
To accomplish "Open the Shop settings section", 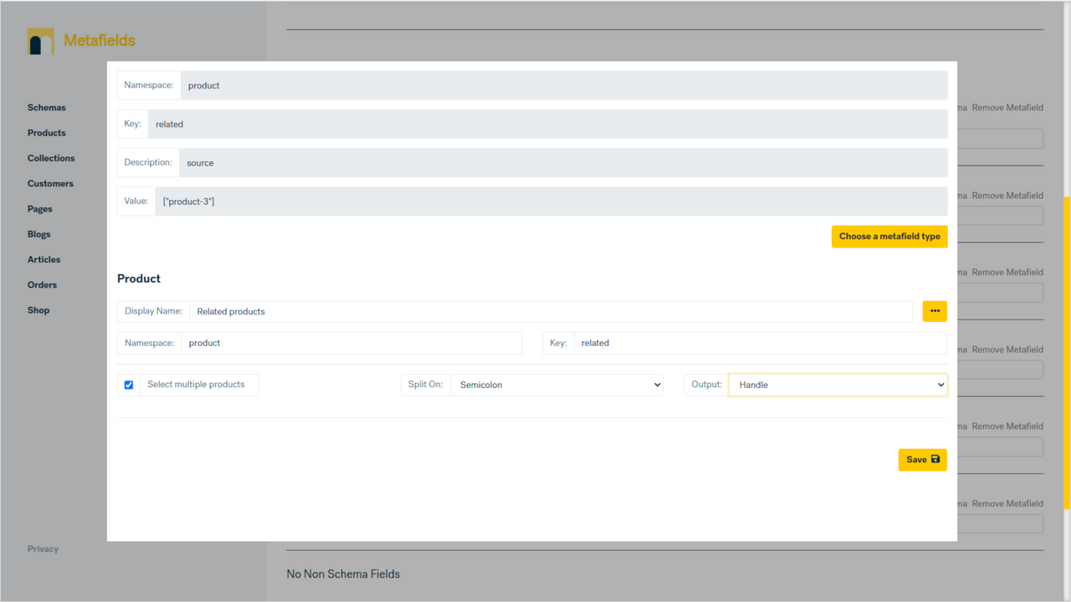I will [38, 310].
